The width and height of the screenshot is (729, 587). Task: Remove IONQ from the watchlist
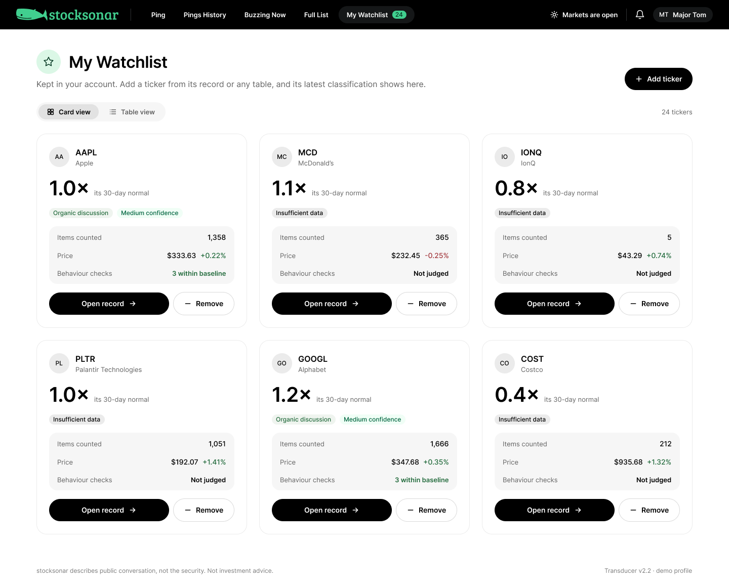[649, 304]
